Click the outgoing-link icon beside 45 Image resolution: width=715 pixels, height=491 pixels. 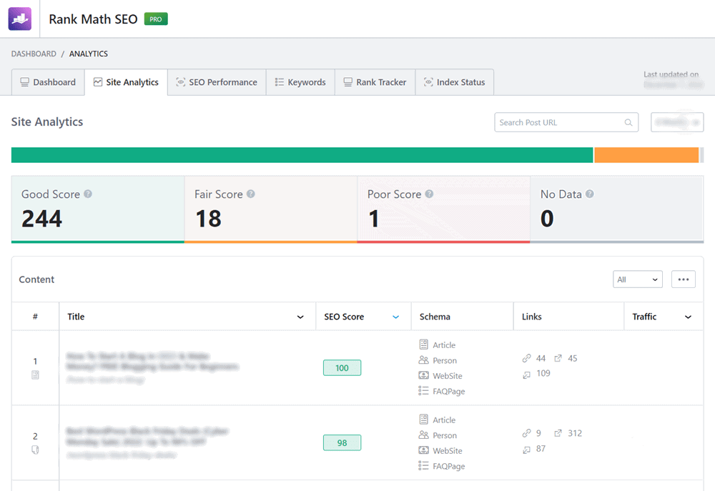[x=558, y=358]
